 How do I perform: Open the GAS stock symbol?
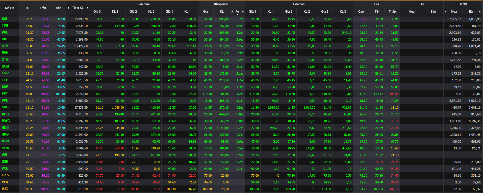[x=5, y=175]
